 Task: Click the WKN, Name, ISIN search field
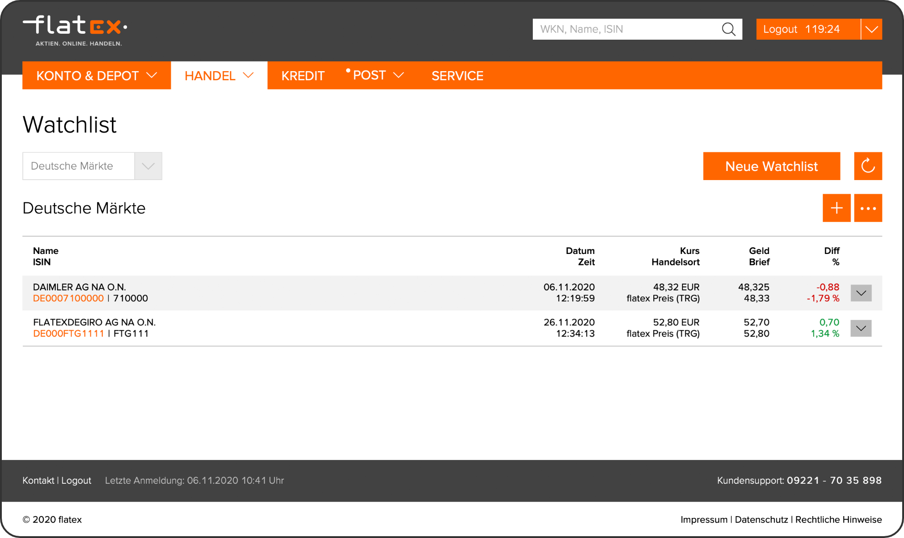click(625, 29)
